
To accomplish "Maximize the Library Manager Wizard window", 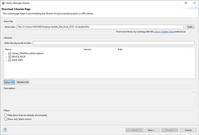I will point(186,3).
